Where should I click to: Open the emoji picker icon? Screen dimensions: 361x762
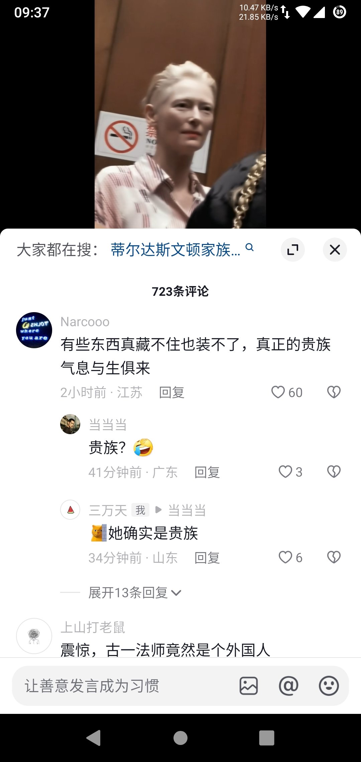[x=329, y=686]
